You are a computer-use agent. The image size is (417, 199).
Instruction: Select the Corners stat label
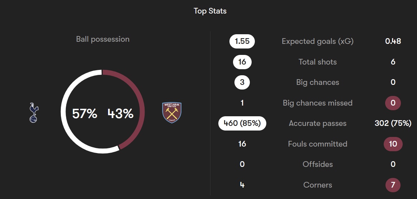click(x=317, y=185)
